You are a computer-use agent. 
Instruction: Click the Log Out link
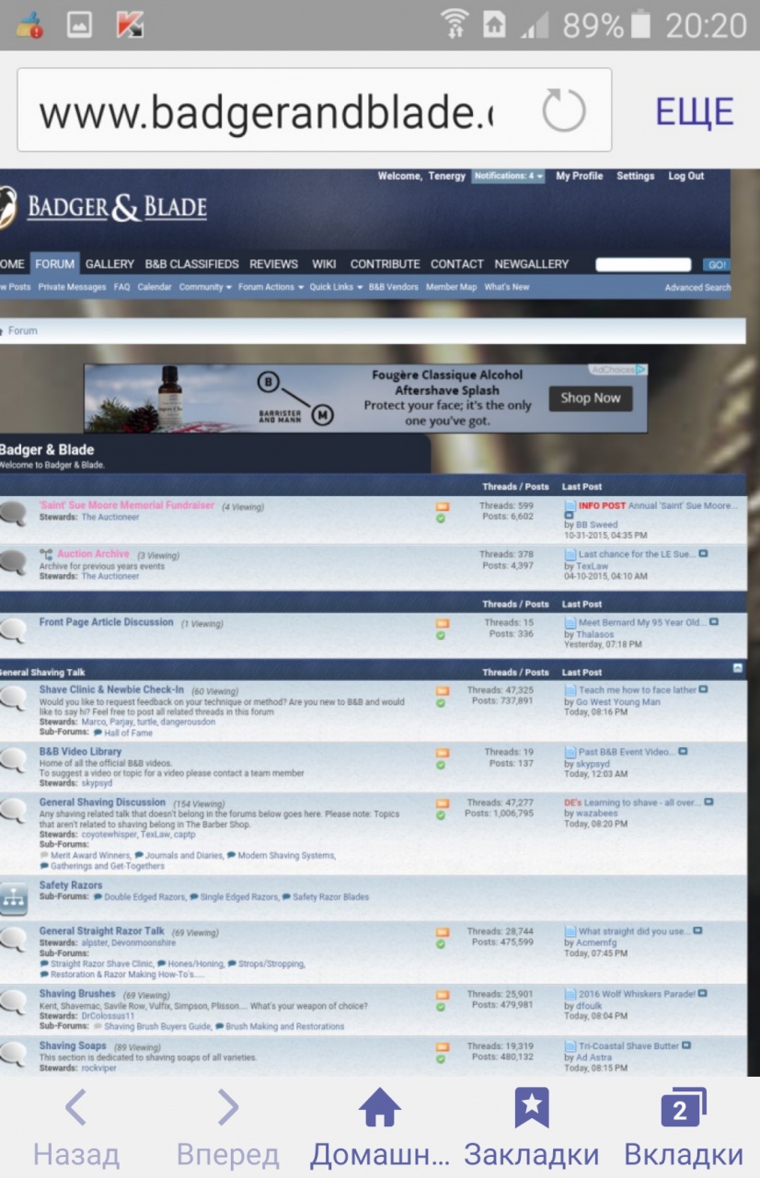(685, 176)
